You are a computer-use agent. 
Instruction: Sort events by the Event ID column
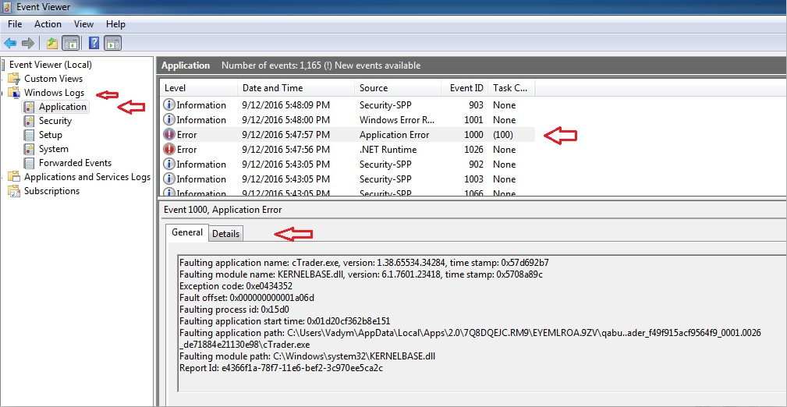pos(466,88)
